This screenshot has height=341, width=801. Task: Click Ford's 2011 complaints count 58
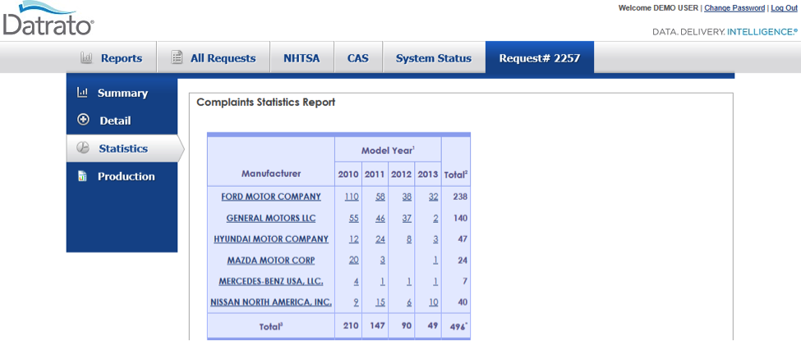point(380,196)
